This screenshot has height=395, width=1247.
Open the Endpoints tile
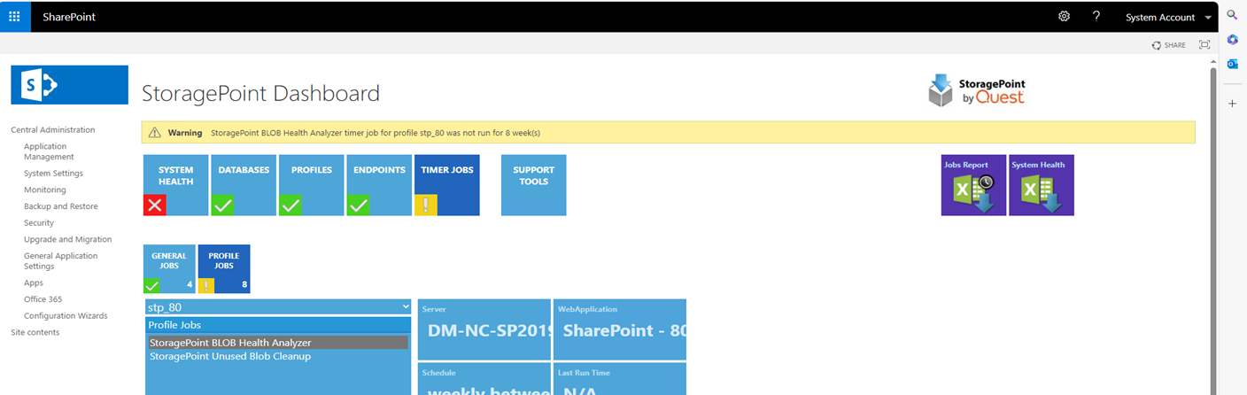click(379, 185)
